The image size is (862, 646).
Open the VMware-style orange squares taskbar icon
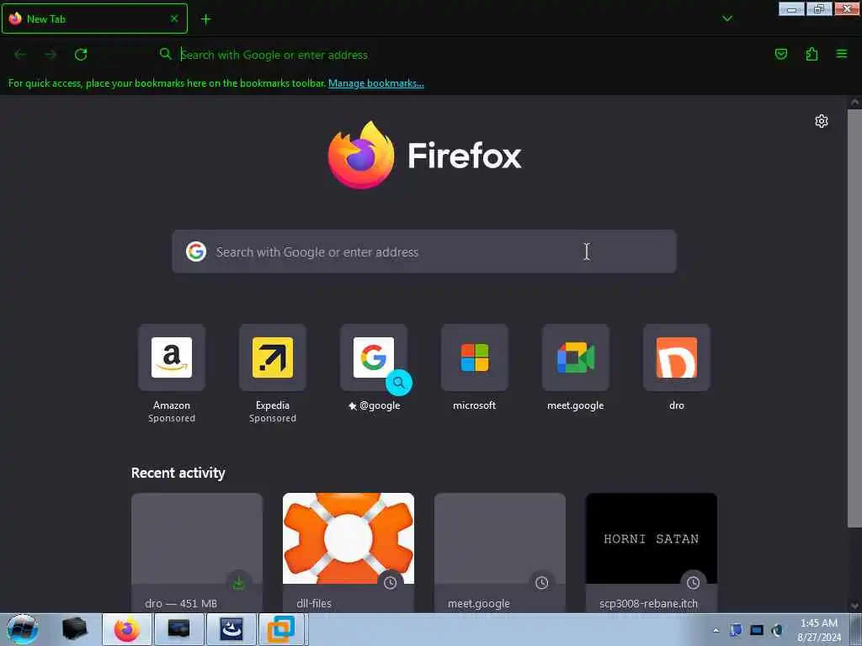[281, 629]
